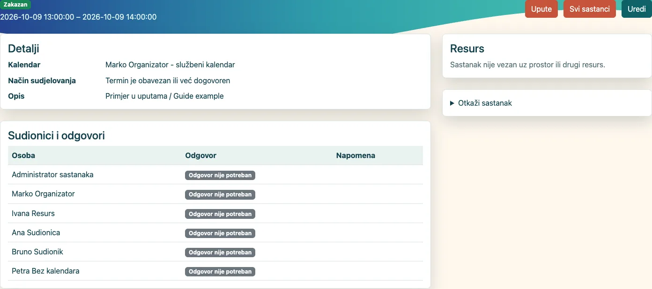Click the Resurs heading
This screenshot has height=289, width=652.
click(x=467, y=48)
